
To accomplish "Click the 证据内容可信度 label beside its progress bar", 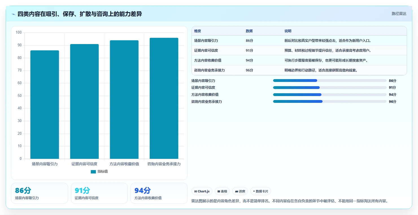I will point(203,88).
